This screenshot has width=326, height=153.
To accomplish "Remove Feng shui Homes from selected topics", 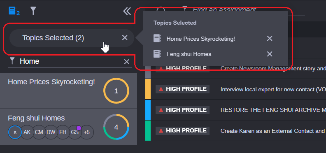I will (x=270, y=54).
